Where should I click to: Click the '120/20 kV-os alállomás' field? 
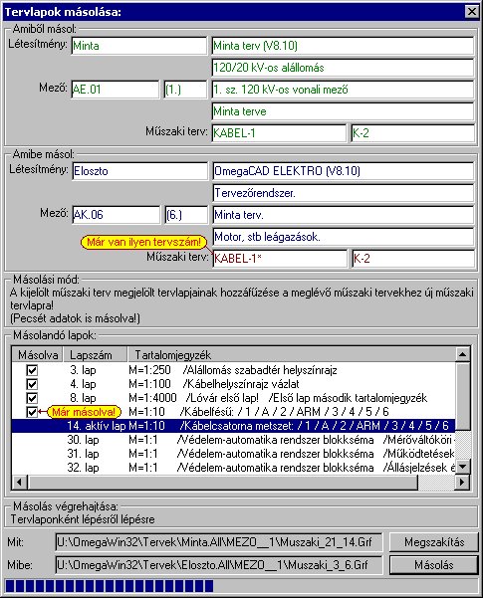[343, 68]
